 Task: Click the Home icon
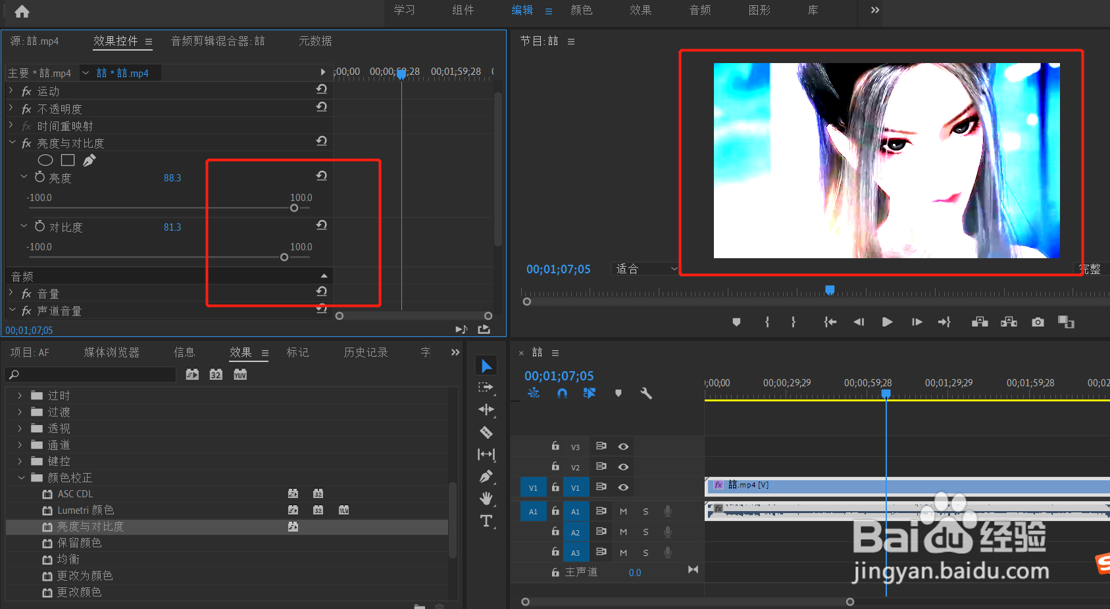coord(22,11)
